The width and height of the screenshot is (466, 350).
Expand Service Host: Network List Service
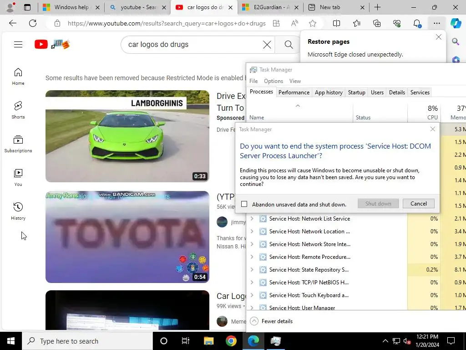pyautogui.click(x=252, y=218)
